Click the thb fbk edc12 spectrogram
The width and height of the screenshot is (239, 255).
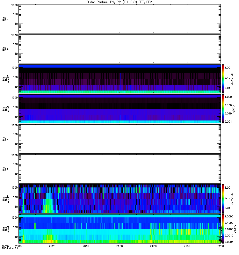pyautogui.click(x=119, y=78)
